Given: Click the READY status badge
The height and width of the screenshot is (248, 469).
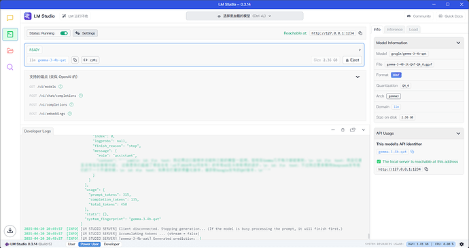Looking at the screenshot, I should pyautogui.click(x=35, y=49).
